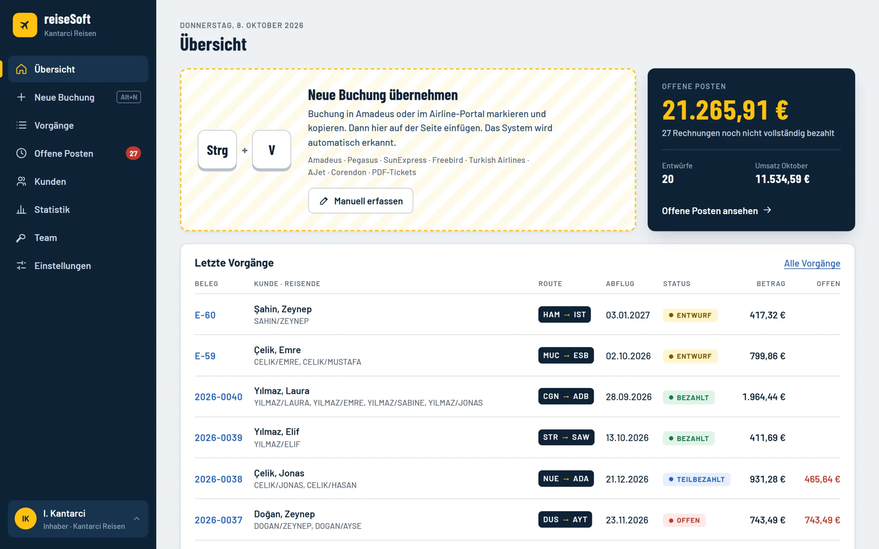This screenshot has height=549, width=879.
Task: Follow Offene Posten ansehen arrow link
Action: point(716,211)
